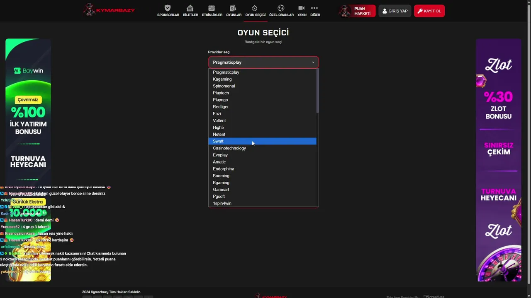The image size is (531, 298).
Task: Open the Yayın camera icon
Action: [302, 8]
